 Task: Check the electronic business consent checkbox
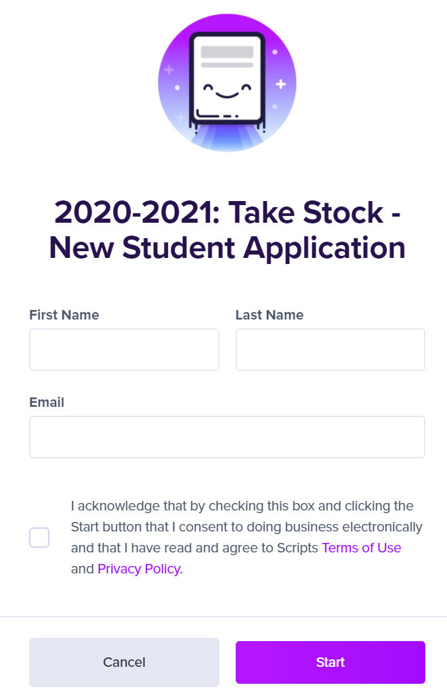39,537
